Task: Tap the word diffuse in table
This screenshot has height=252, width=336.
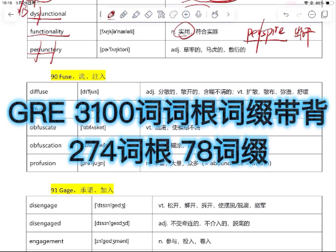Action: point(39,92)
